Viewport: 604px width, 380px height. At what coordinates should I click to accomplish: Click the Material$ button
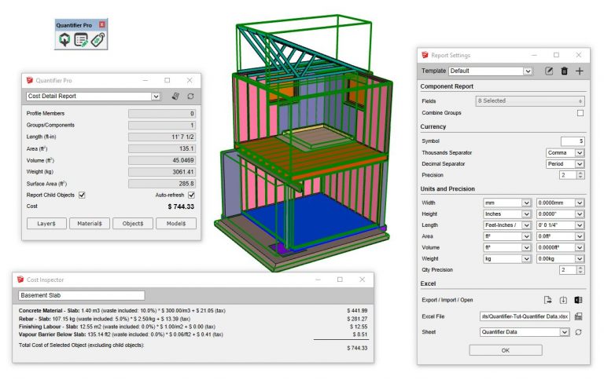pyautogui.click(x=90, y=224)
